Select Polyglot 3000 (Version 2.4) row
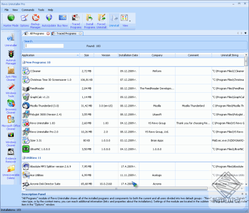This screenshot has height=213, width=249. [133, 114]
